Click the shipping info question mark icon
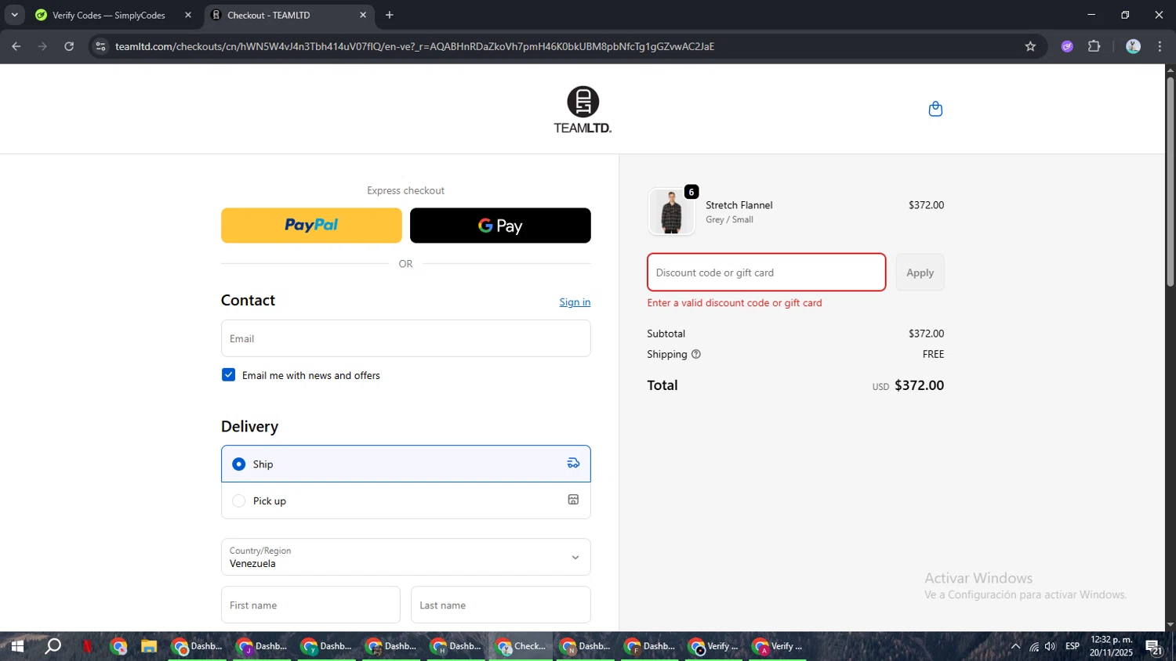The image size is (1176, 661). [x=695, y=354]
